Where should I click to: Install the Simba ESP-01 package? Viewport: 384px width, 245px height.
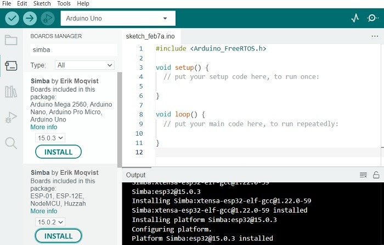[x=58, y=236]
